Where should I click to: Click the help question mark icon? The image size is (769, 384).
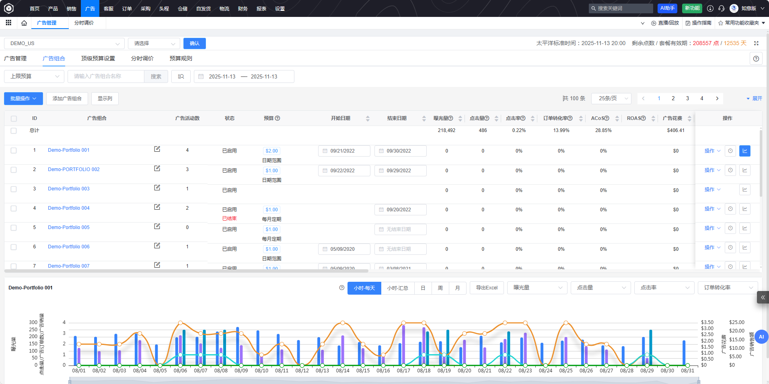[756, 59]
